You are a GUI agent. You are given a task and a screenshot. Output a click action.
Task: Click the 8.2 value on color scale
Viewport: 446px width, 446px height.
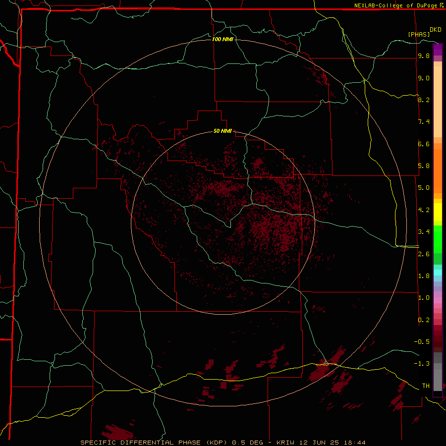point(424,100)
